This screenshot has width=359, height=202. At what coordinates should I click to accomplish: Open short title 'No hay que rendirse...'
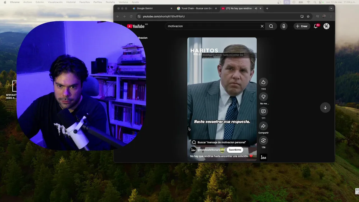221,156
